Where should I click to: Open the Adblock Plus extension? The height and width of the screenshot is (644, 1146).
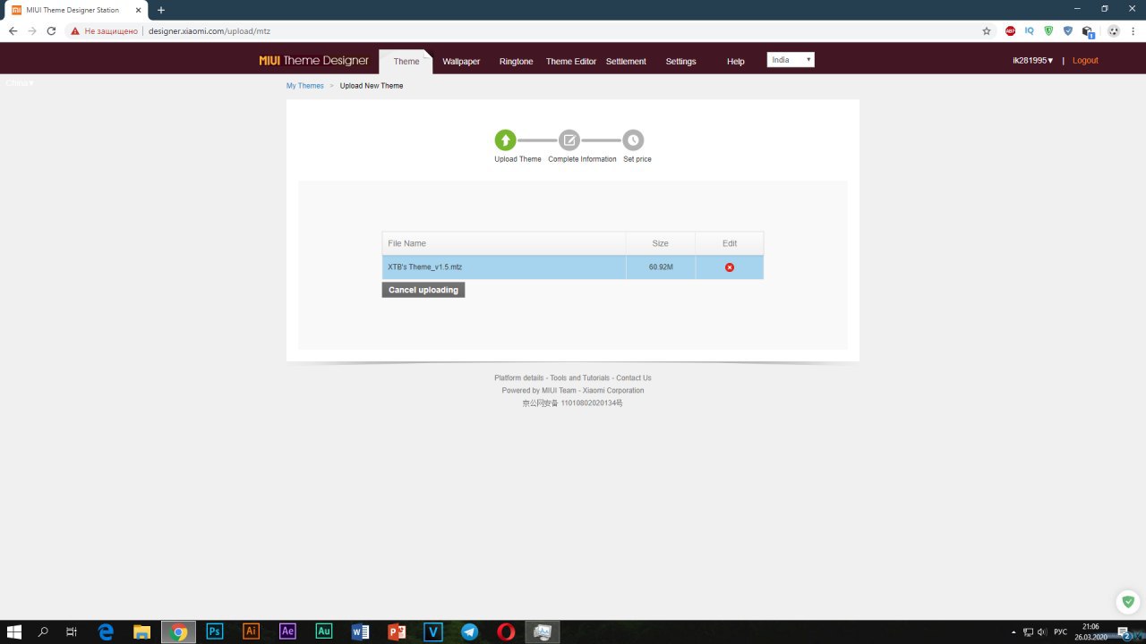pos(1010,30)
